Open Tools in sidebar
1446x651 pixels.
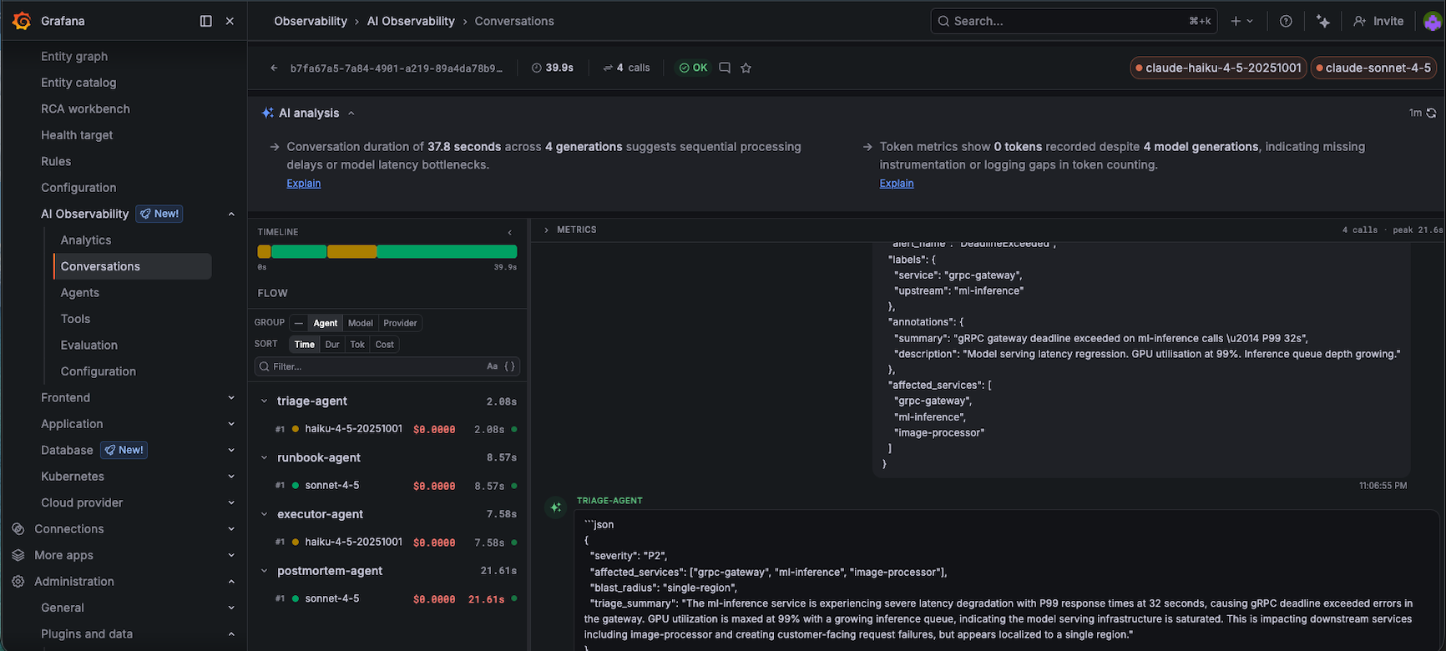pos(75,319)
